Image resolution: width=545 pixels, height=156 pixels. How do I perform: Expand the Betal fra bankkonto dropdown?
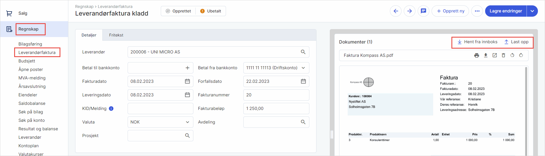coord(303,68)
